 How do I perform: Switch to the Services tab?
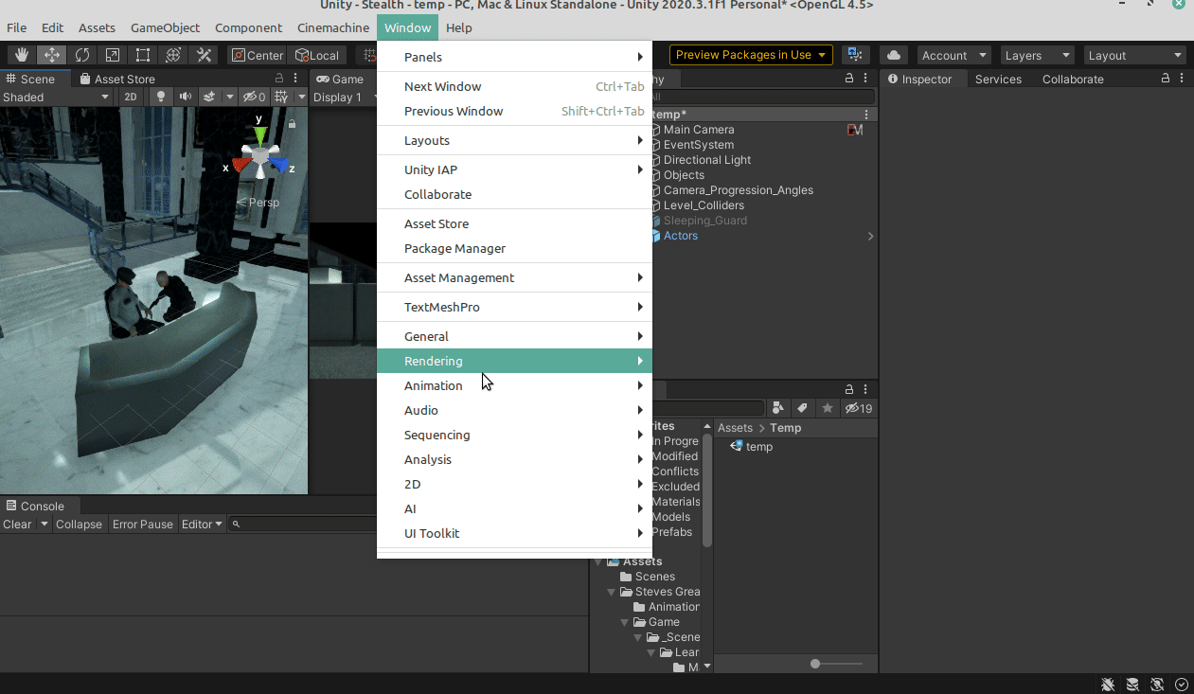[998, 79]
